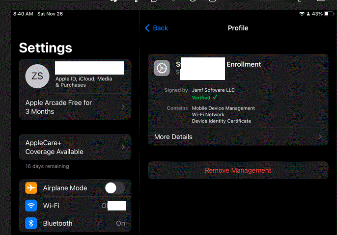Open AppleCare+ Coverage Available
337x235 pixels.
(75, 147)
